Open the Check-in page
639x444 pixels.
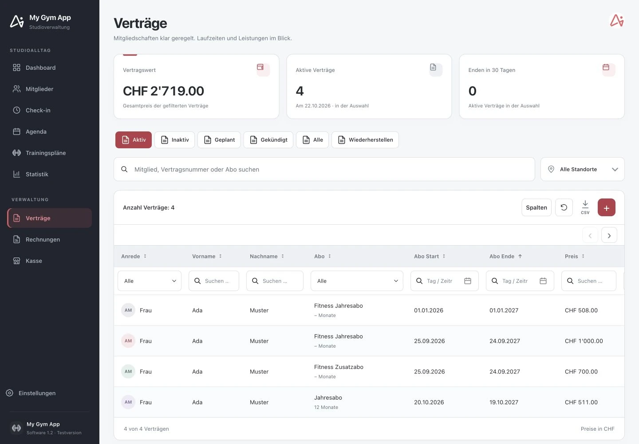coord(49,110)
